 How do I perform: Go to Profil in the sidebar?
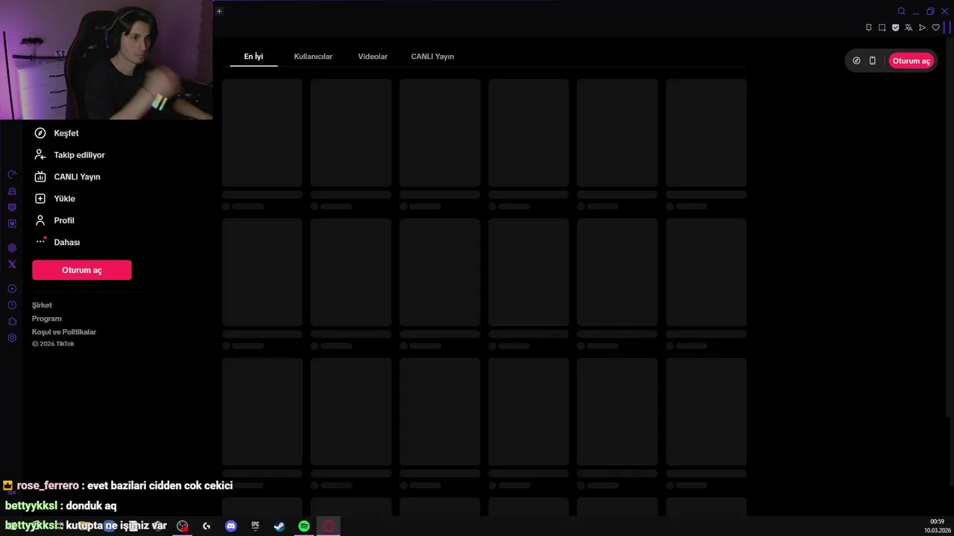[x=54, y=220]
